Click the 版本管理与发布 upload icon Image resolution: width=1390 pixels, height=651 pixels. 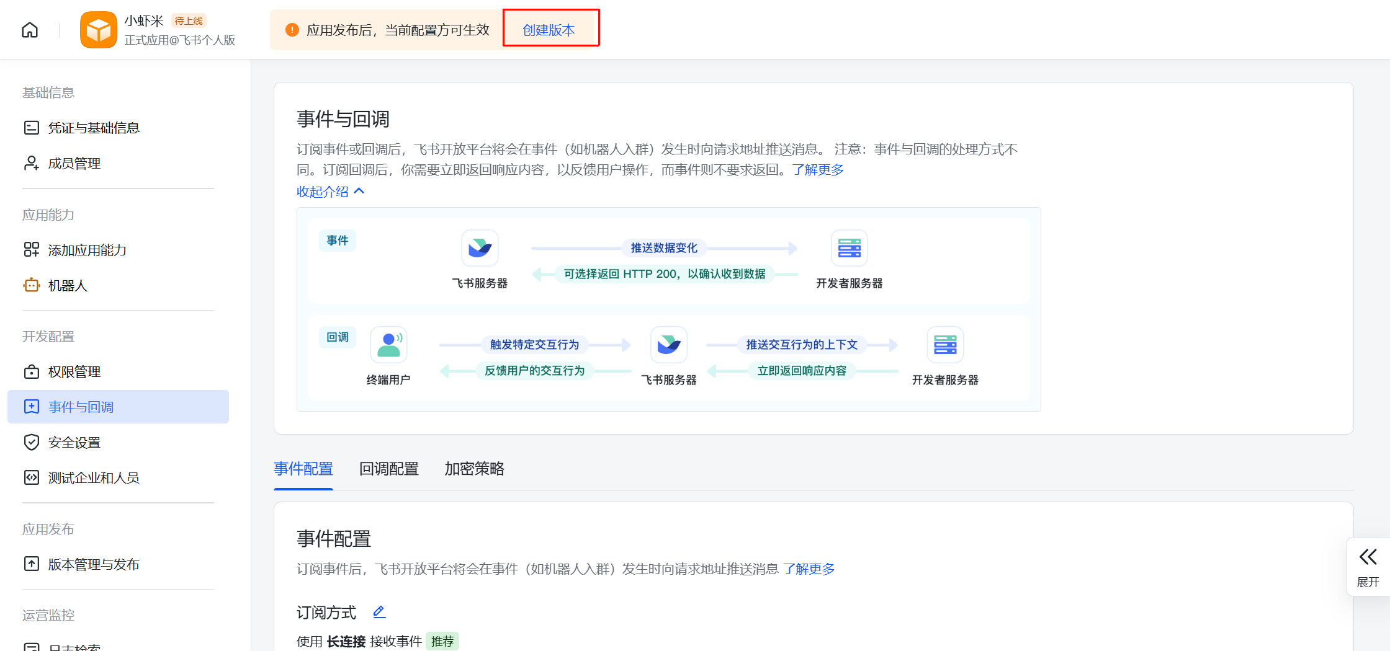31,564
